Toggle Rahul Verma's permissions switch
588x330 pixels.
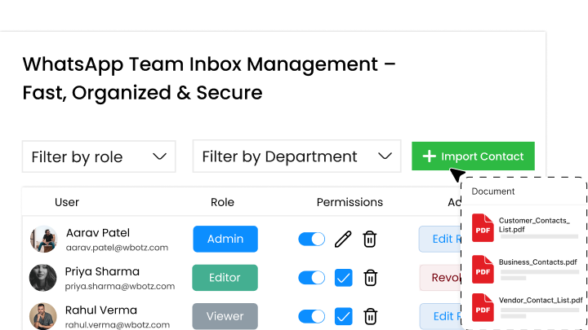click(312, 316)
